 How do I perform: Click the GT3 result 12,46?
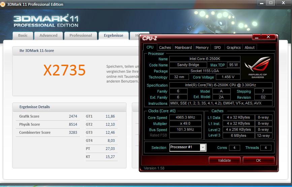coord(110,132)
